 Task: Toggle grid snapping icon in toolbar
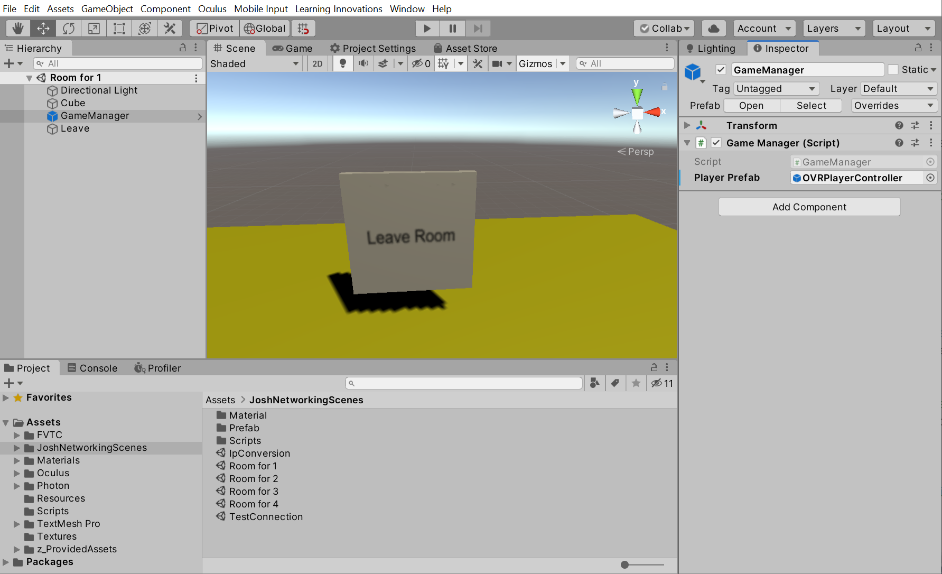pos(303,28)
